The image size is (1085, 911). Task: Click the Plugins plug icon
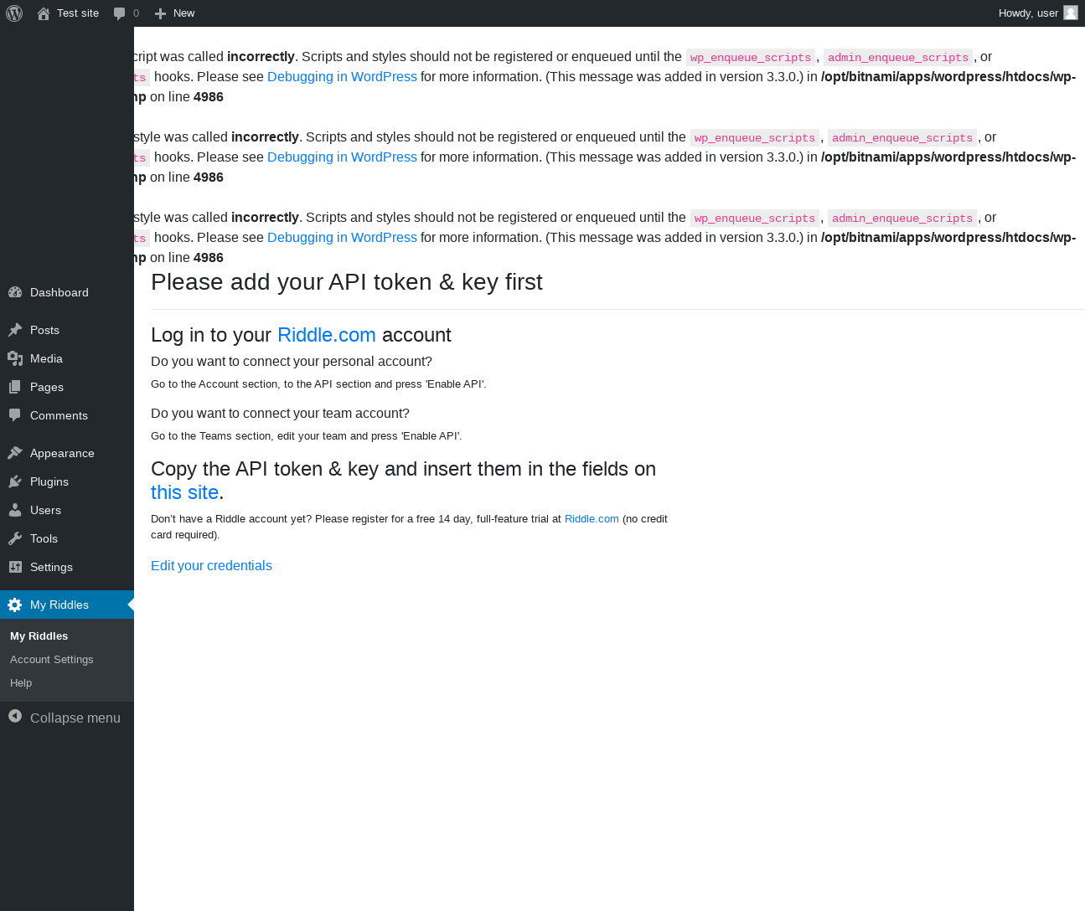(x=15, y=481)
